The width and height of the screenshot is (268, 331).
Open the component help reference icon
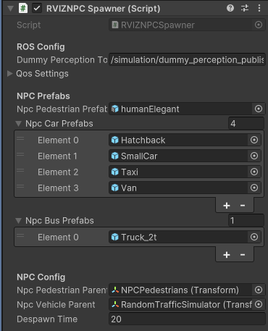pyautogui.click(x=230, y=8)
